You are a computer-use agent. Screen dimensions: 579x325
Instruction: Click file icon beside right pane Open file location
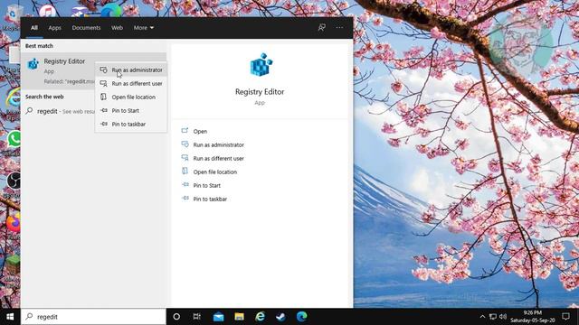click(x=185, y=172)
